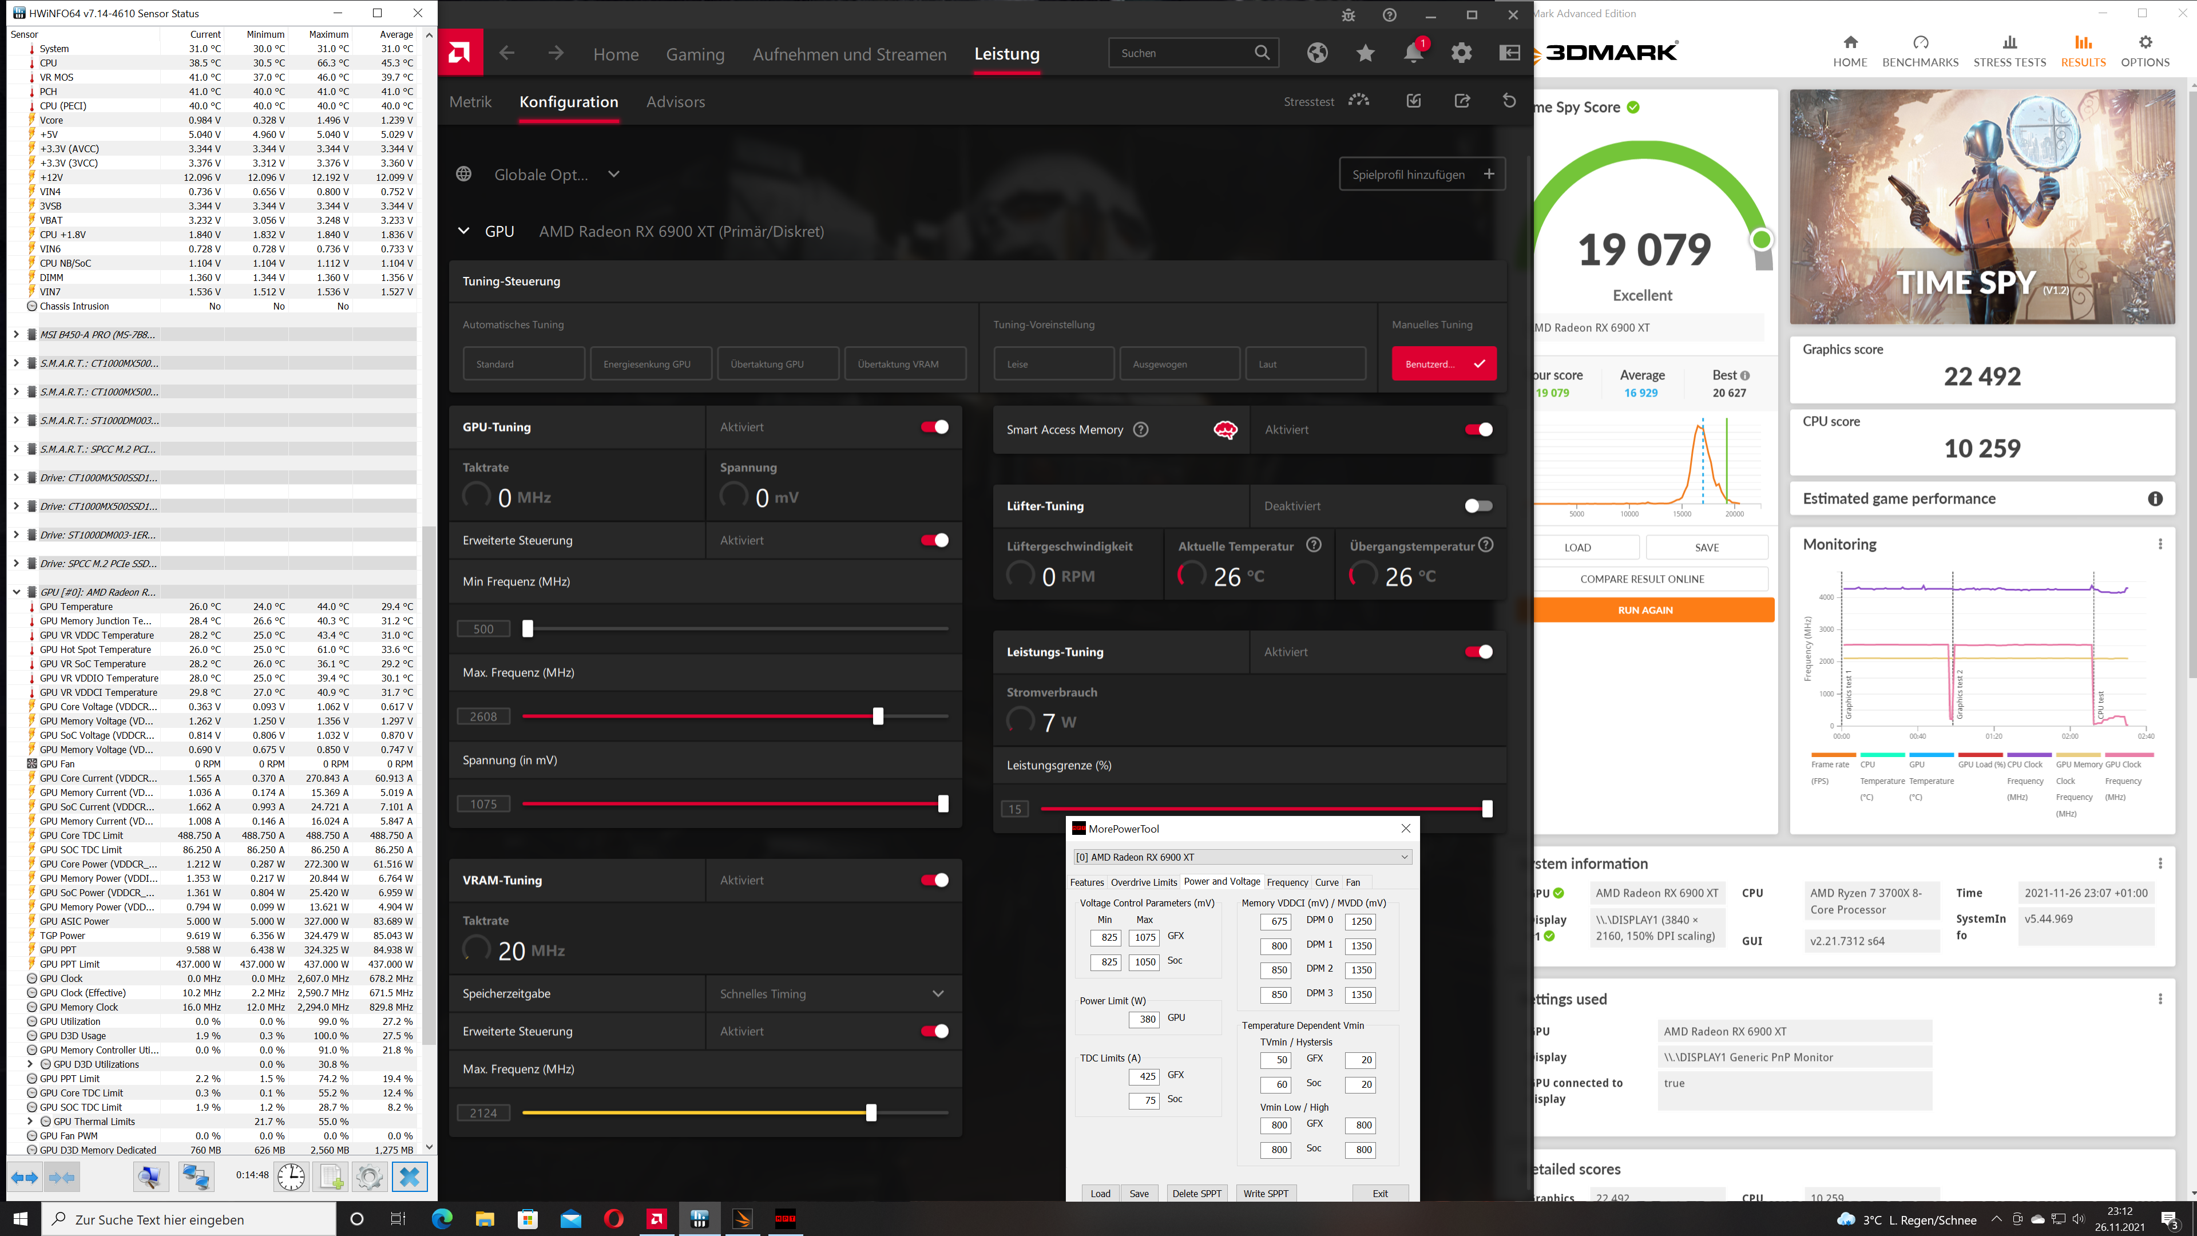Click the favorites star icon
The height and width of the screenshot is (1236, 2197).
(1365, 53)
